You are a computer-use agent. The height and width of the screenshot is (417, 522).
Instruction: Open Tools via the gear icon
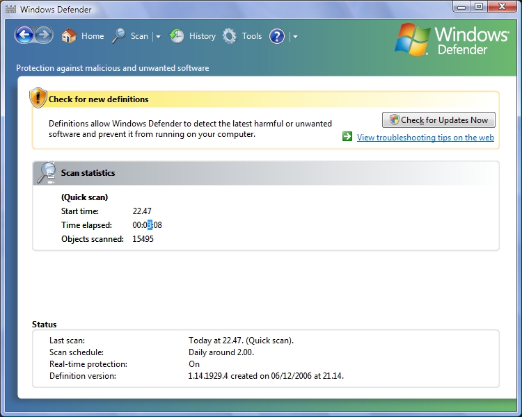pyautogui.click(x=230, y=36)
